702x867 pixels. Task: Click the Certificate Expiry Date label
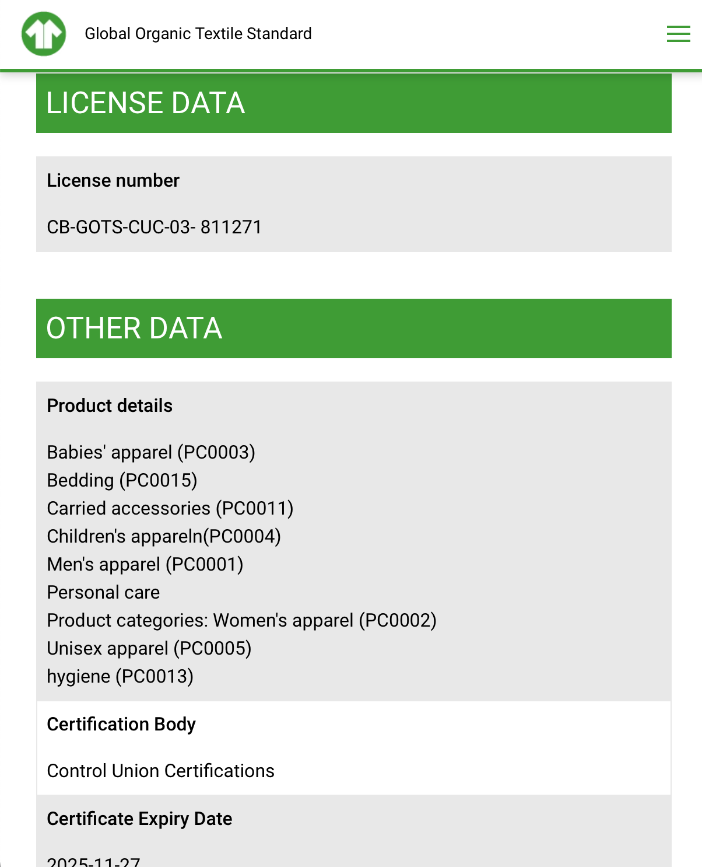pyautogui.click(x=139, y=819)
